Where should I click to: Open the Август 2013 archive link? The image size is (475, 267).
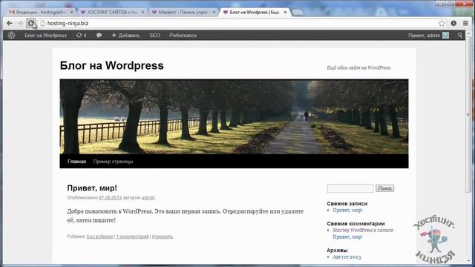(347, 257)
